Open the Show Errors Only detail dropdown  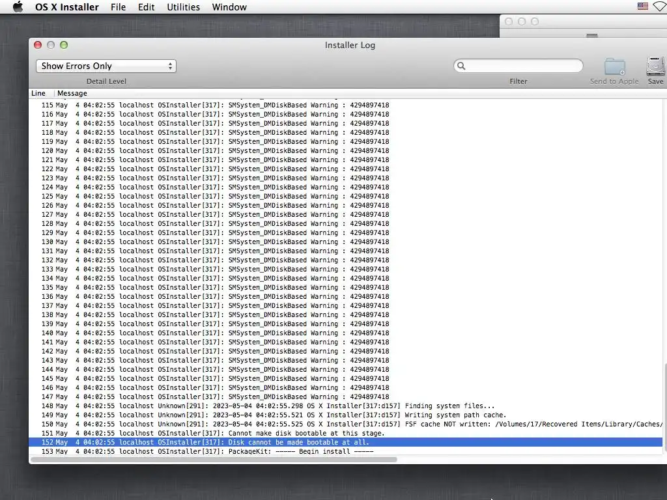click(106, 66)
